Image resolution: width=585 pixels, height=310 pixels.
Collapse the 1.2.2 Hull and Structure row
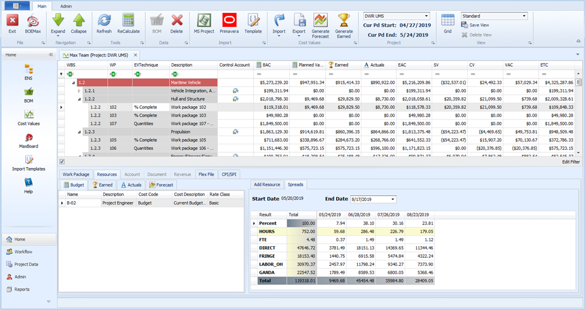tap(80, 99)
